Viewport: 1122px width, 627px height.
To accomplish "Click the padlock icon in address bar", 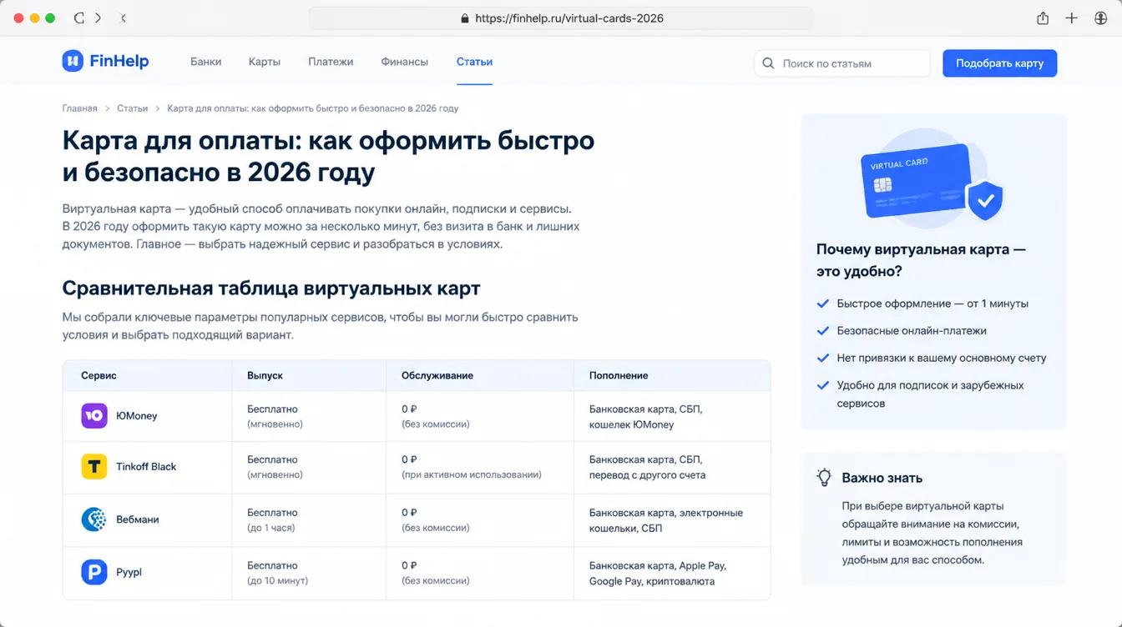I will 465,18.
